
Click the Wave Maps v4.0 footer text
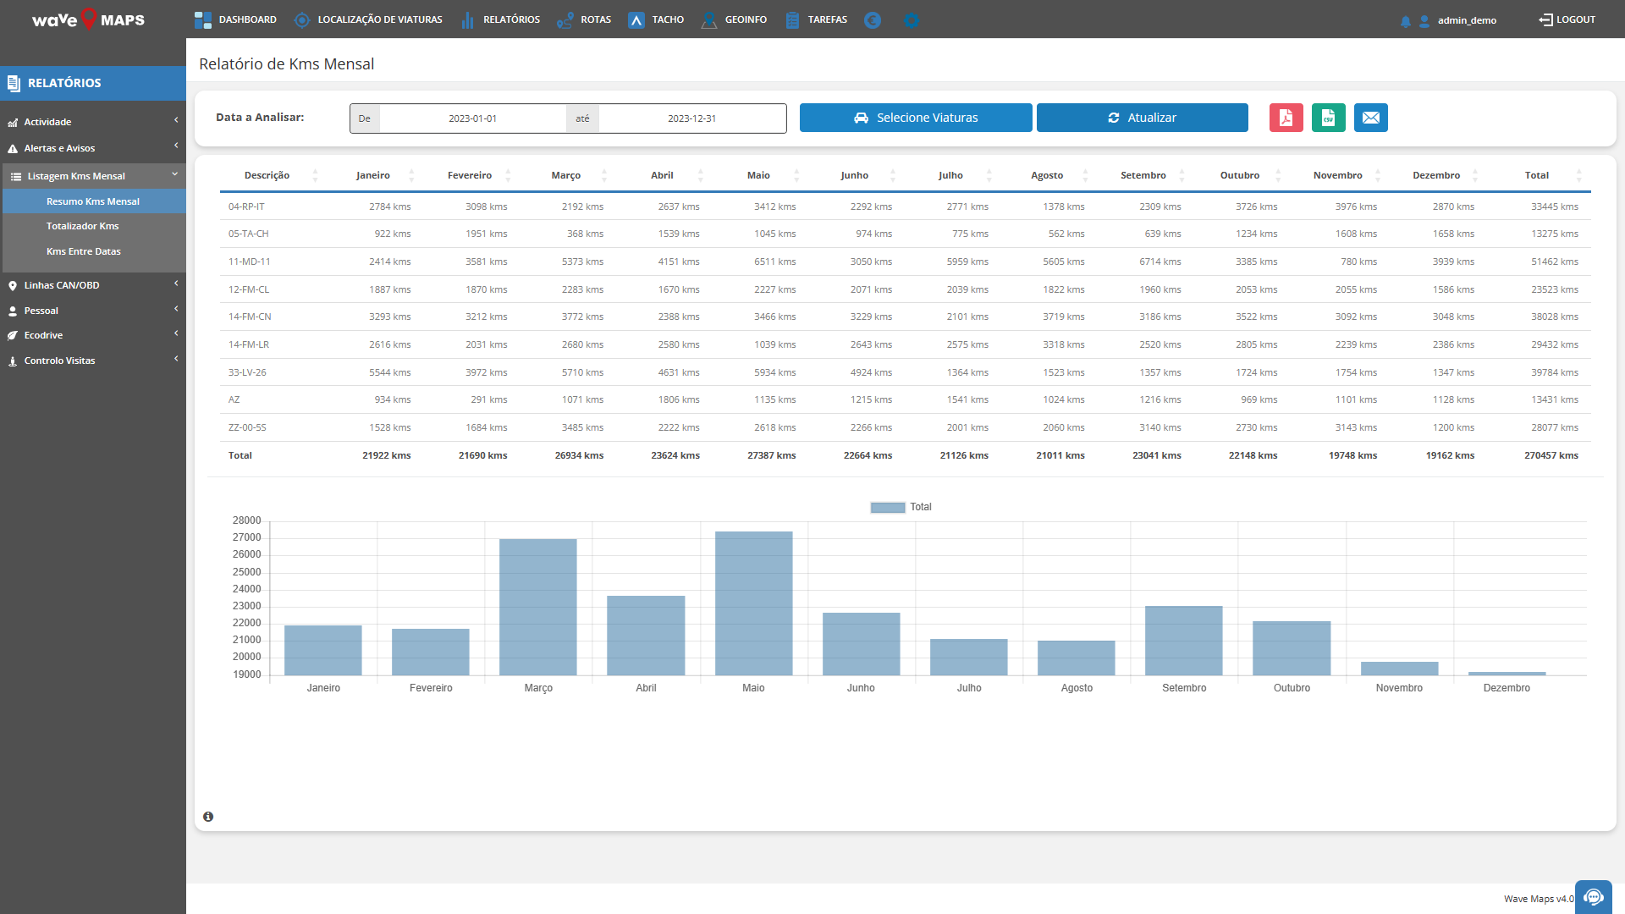click(x=1539, y=899)
